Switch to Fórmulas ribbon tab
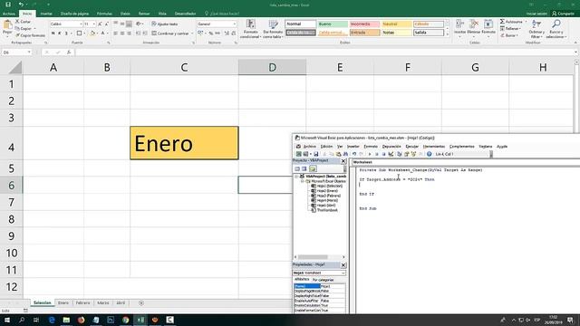 (104, 14)
